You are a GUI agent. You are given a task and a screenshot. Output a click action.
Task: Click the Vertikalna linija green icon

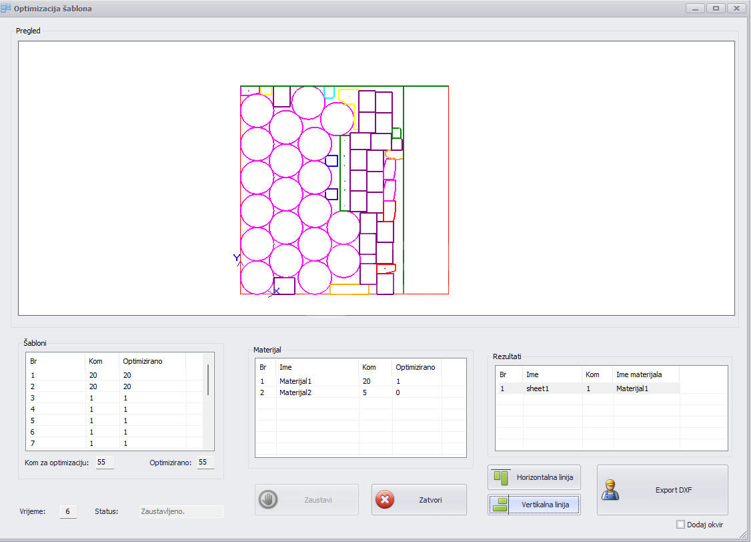click(500, 505)
